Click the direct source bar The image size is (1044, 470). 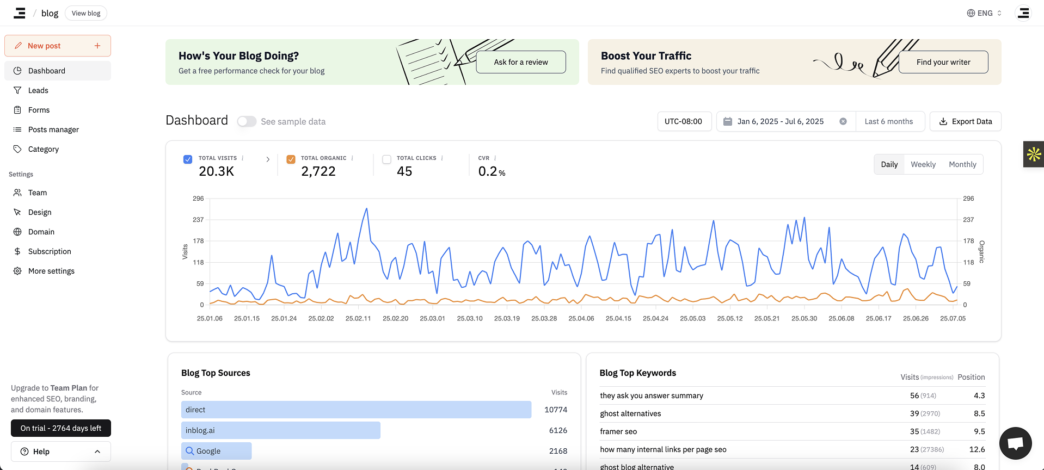(356, 410)
